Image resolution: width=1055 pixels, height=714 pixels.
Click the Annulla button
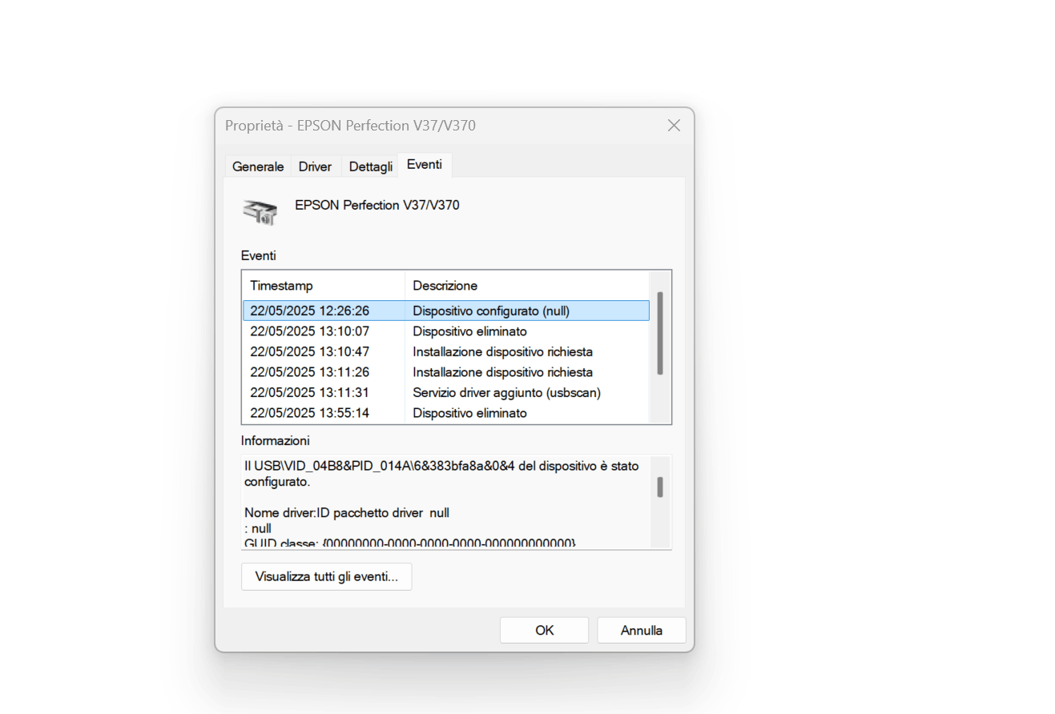[x=642, y=630]
